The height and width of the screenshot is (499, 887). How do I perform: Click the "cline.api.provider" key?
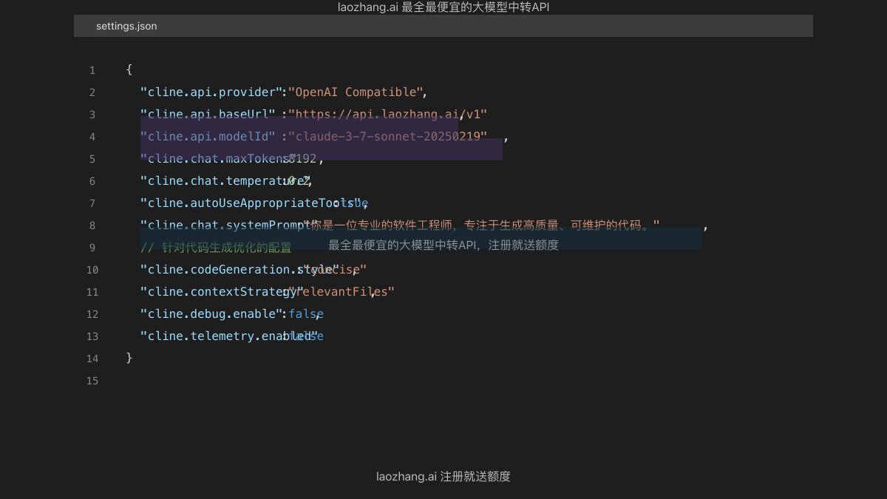click(x=211, y=92)
